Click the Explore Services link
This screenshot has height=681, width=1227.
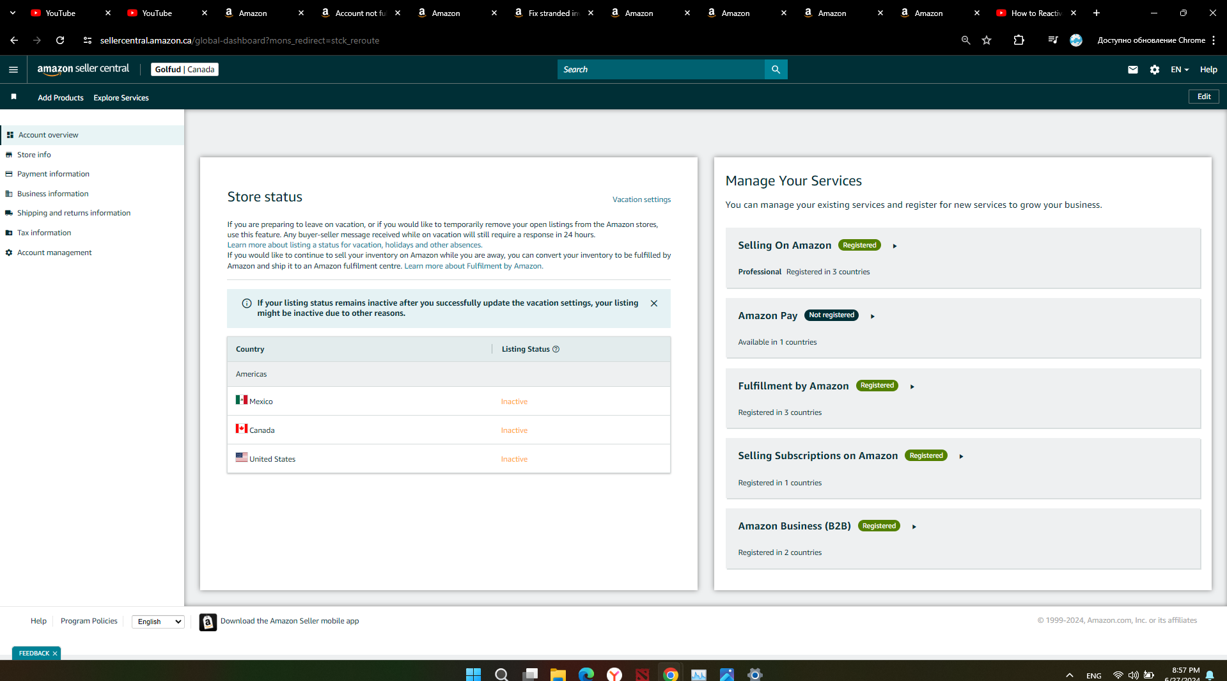tap(121, 98)
